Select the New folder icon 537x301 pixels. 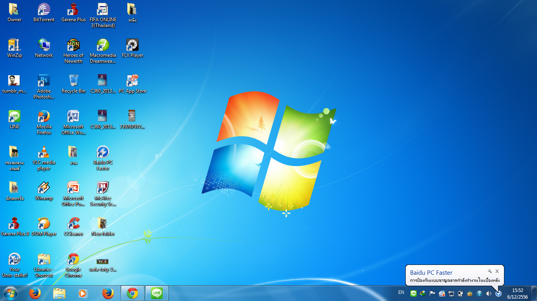(103, 227)
